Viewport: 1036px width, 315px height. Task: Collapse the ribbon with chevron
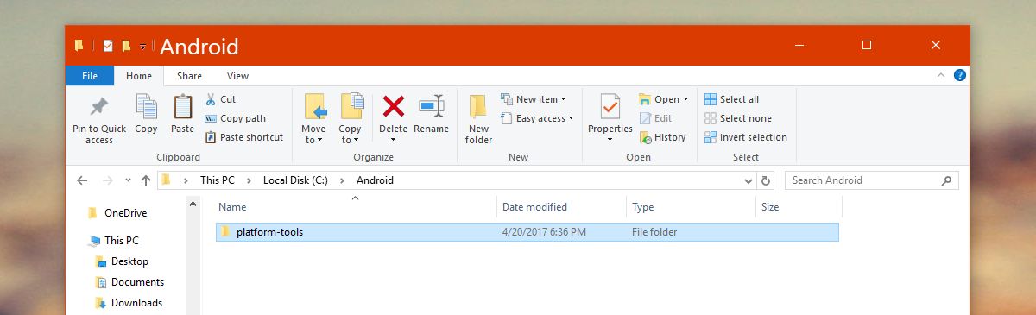point(942,76)
